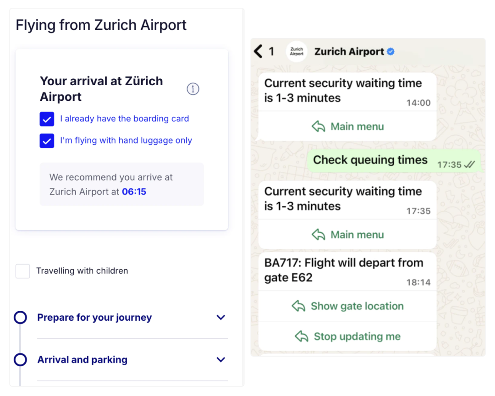Click the recommended arrival time 06:15
The image size is (495, 396).
tap(134, 192)
